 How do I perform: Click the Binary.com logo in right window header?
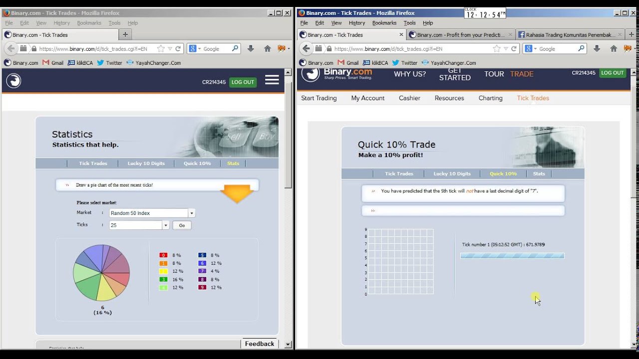tap(337, 74)
